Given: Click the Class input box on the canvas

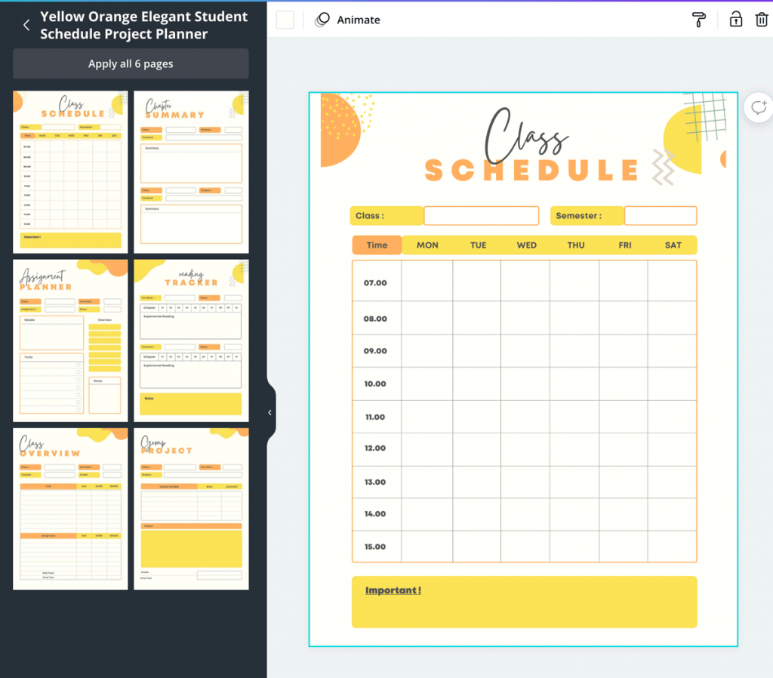Looking at the screenshot, I should 481,215.
